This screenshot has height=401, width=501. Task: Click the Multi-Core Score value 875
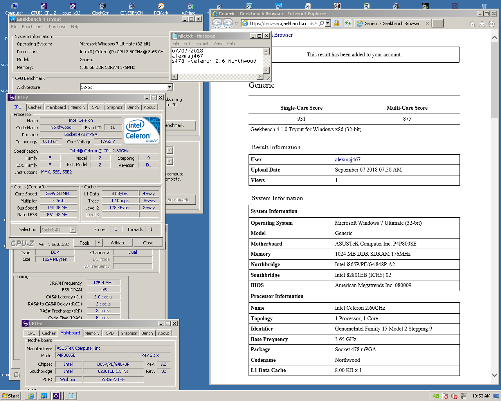pyautogui.click(x=407, y=119)
